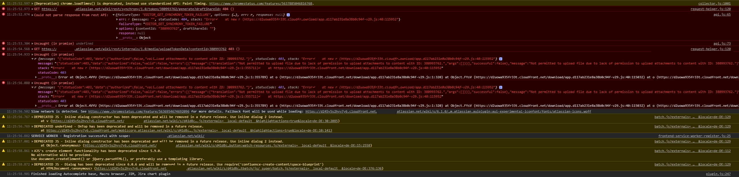Click 'Finished loading Autocomplete base, Macro browser' message

101,174
